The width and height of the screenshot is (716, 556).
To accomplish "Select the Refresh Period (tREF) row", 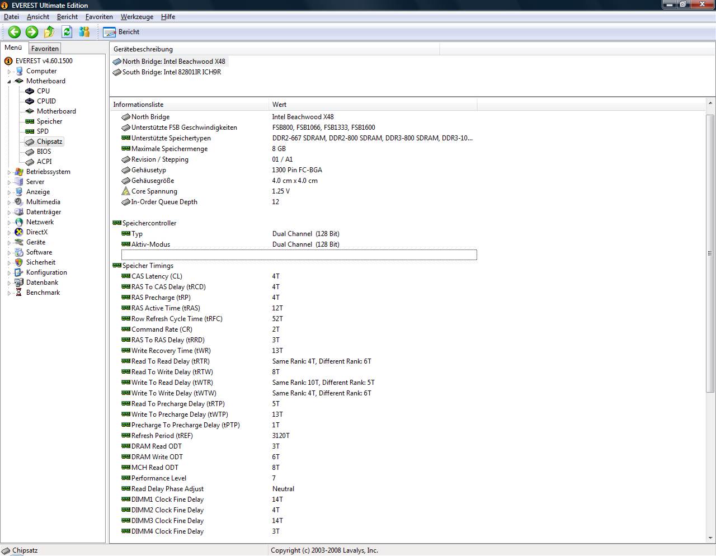I will (x=299, y=436).
